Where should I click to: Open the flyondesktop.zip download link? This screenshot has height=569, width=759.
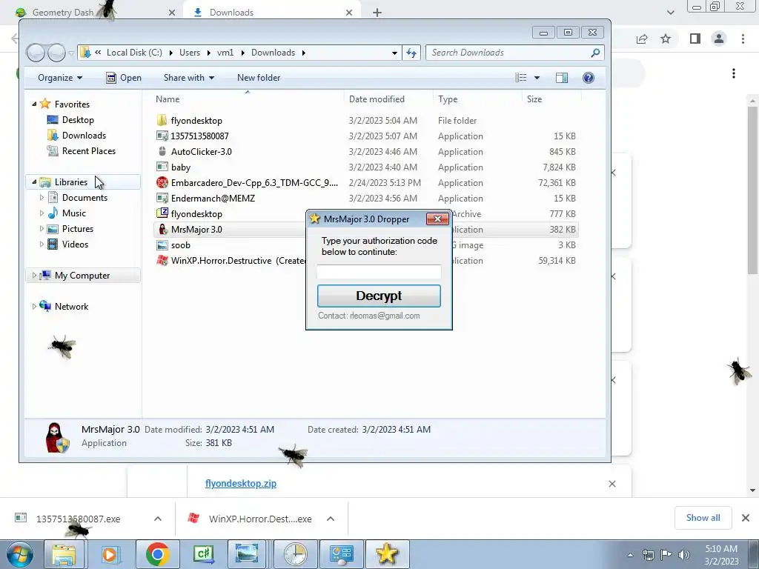(x=241, y=483)
